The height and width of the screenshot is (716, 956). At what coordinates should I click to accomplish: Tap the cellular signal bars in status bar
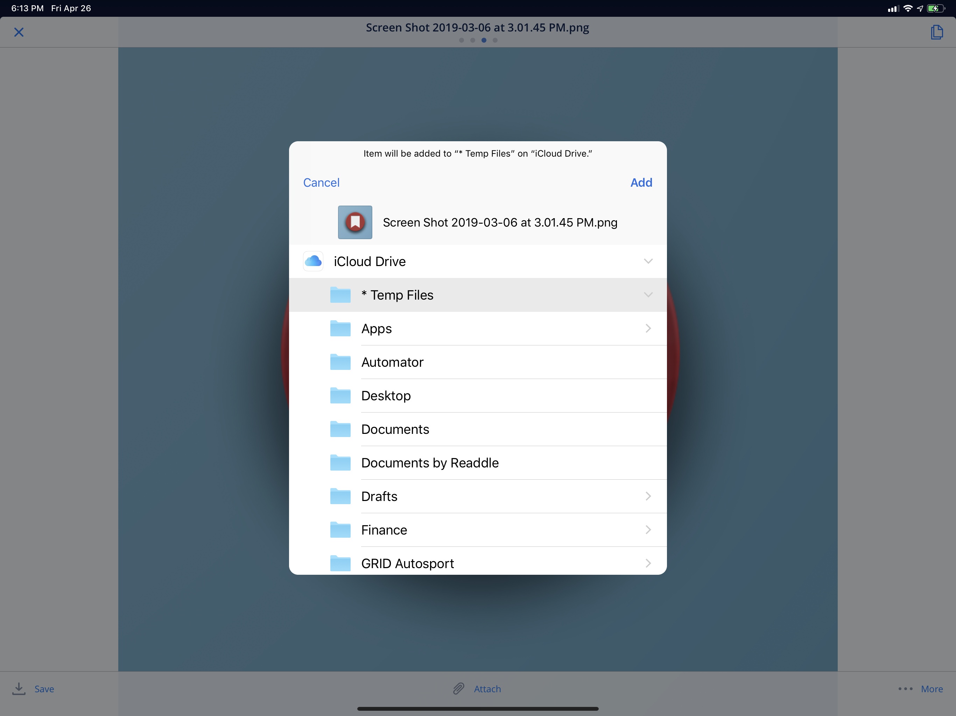coord(893,9)
